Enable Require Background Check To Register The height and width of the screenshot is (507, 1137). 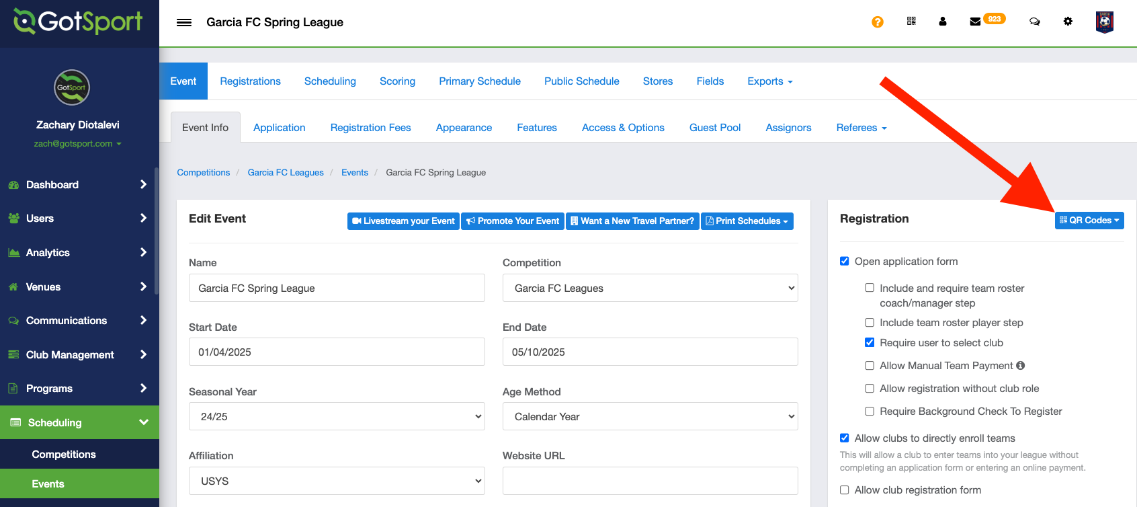coord(870,412)
